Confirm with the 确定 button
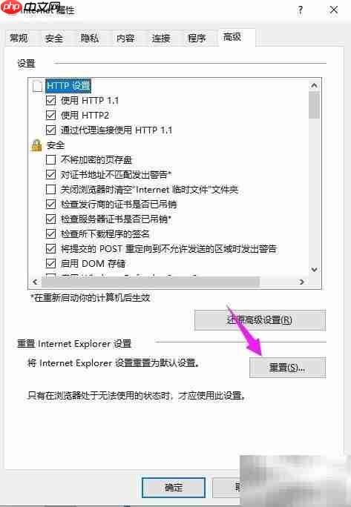This screenshot has width=351, height=507. click(x=174, y=487)
